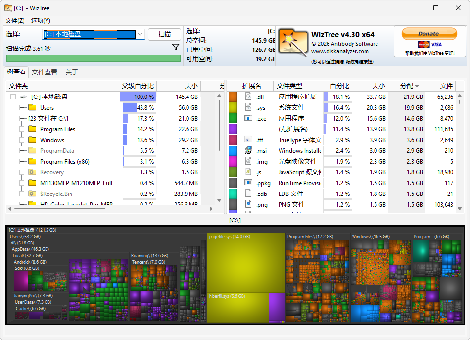
Task: Expand the Recovery folder node
Action: pos(22,172)
